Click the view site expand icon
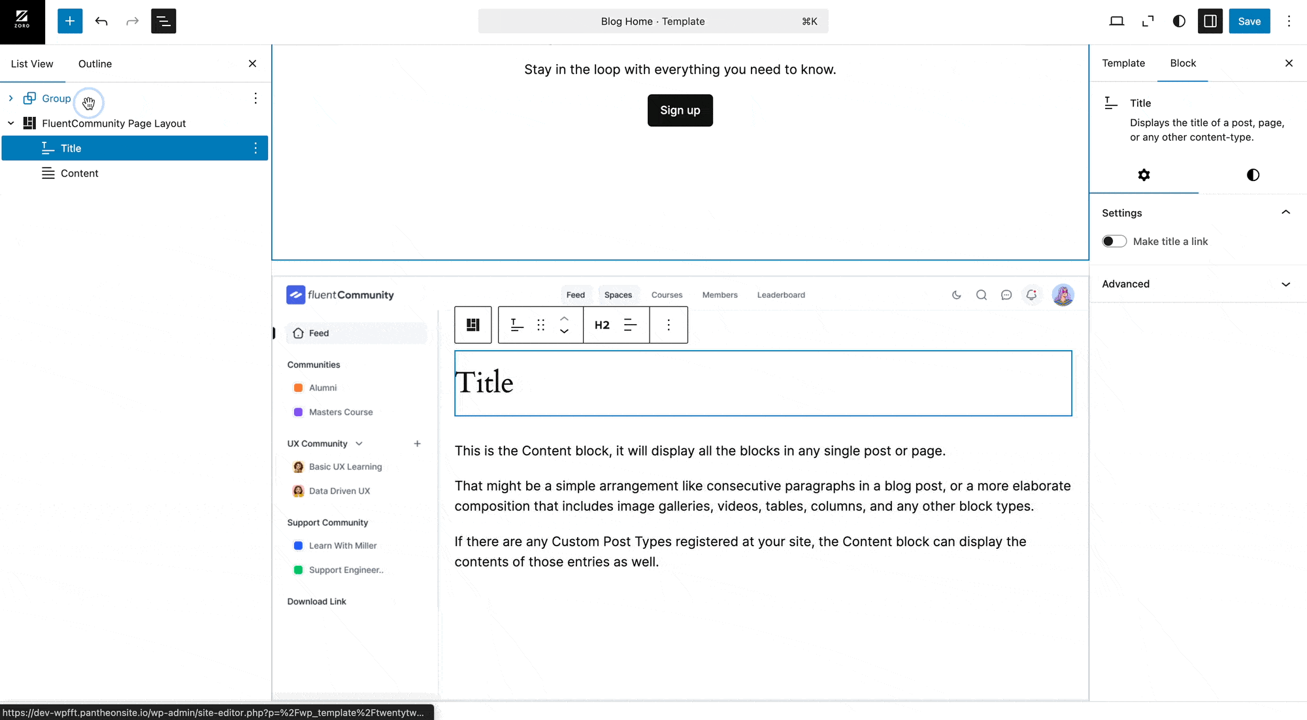1307x720 pixels. coord(1148,22)
